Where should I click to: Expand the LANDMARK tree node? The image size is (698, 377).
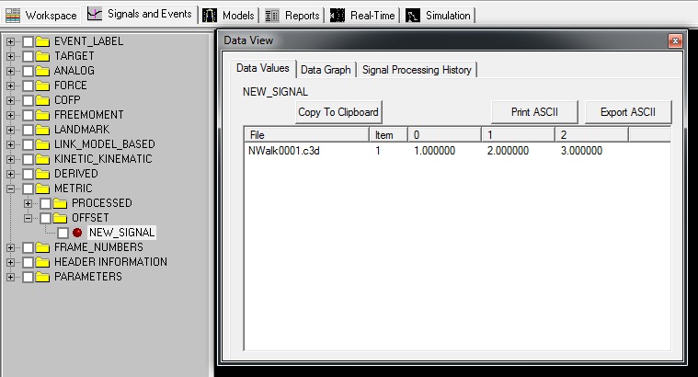pyautogui.click(x=11, y=130)
